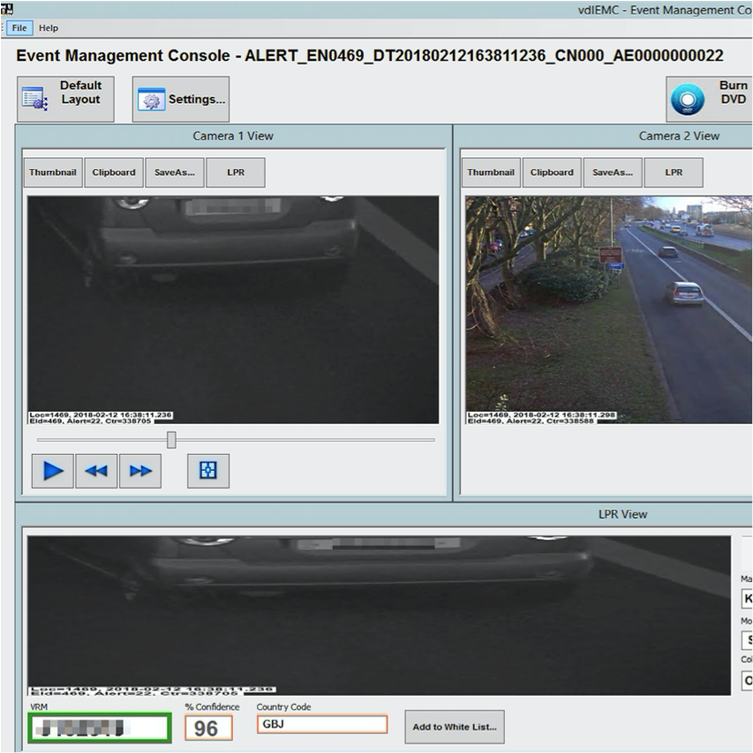This screenshot has width=753, height=753.
Task: Open the Help menu
Action: (x=46, y=27)
